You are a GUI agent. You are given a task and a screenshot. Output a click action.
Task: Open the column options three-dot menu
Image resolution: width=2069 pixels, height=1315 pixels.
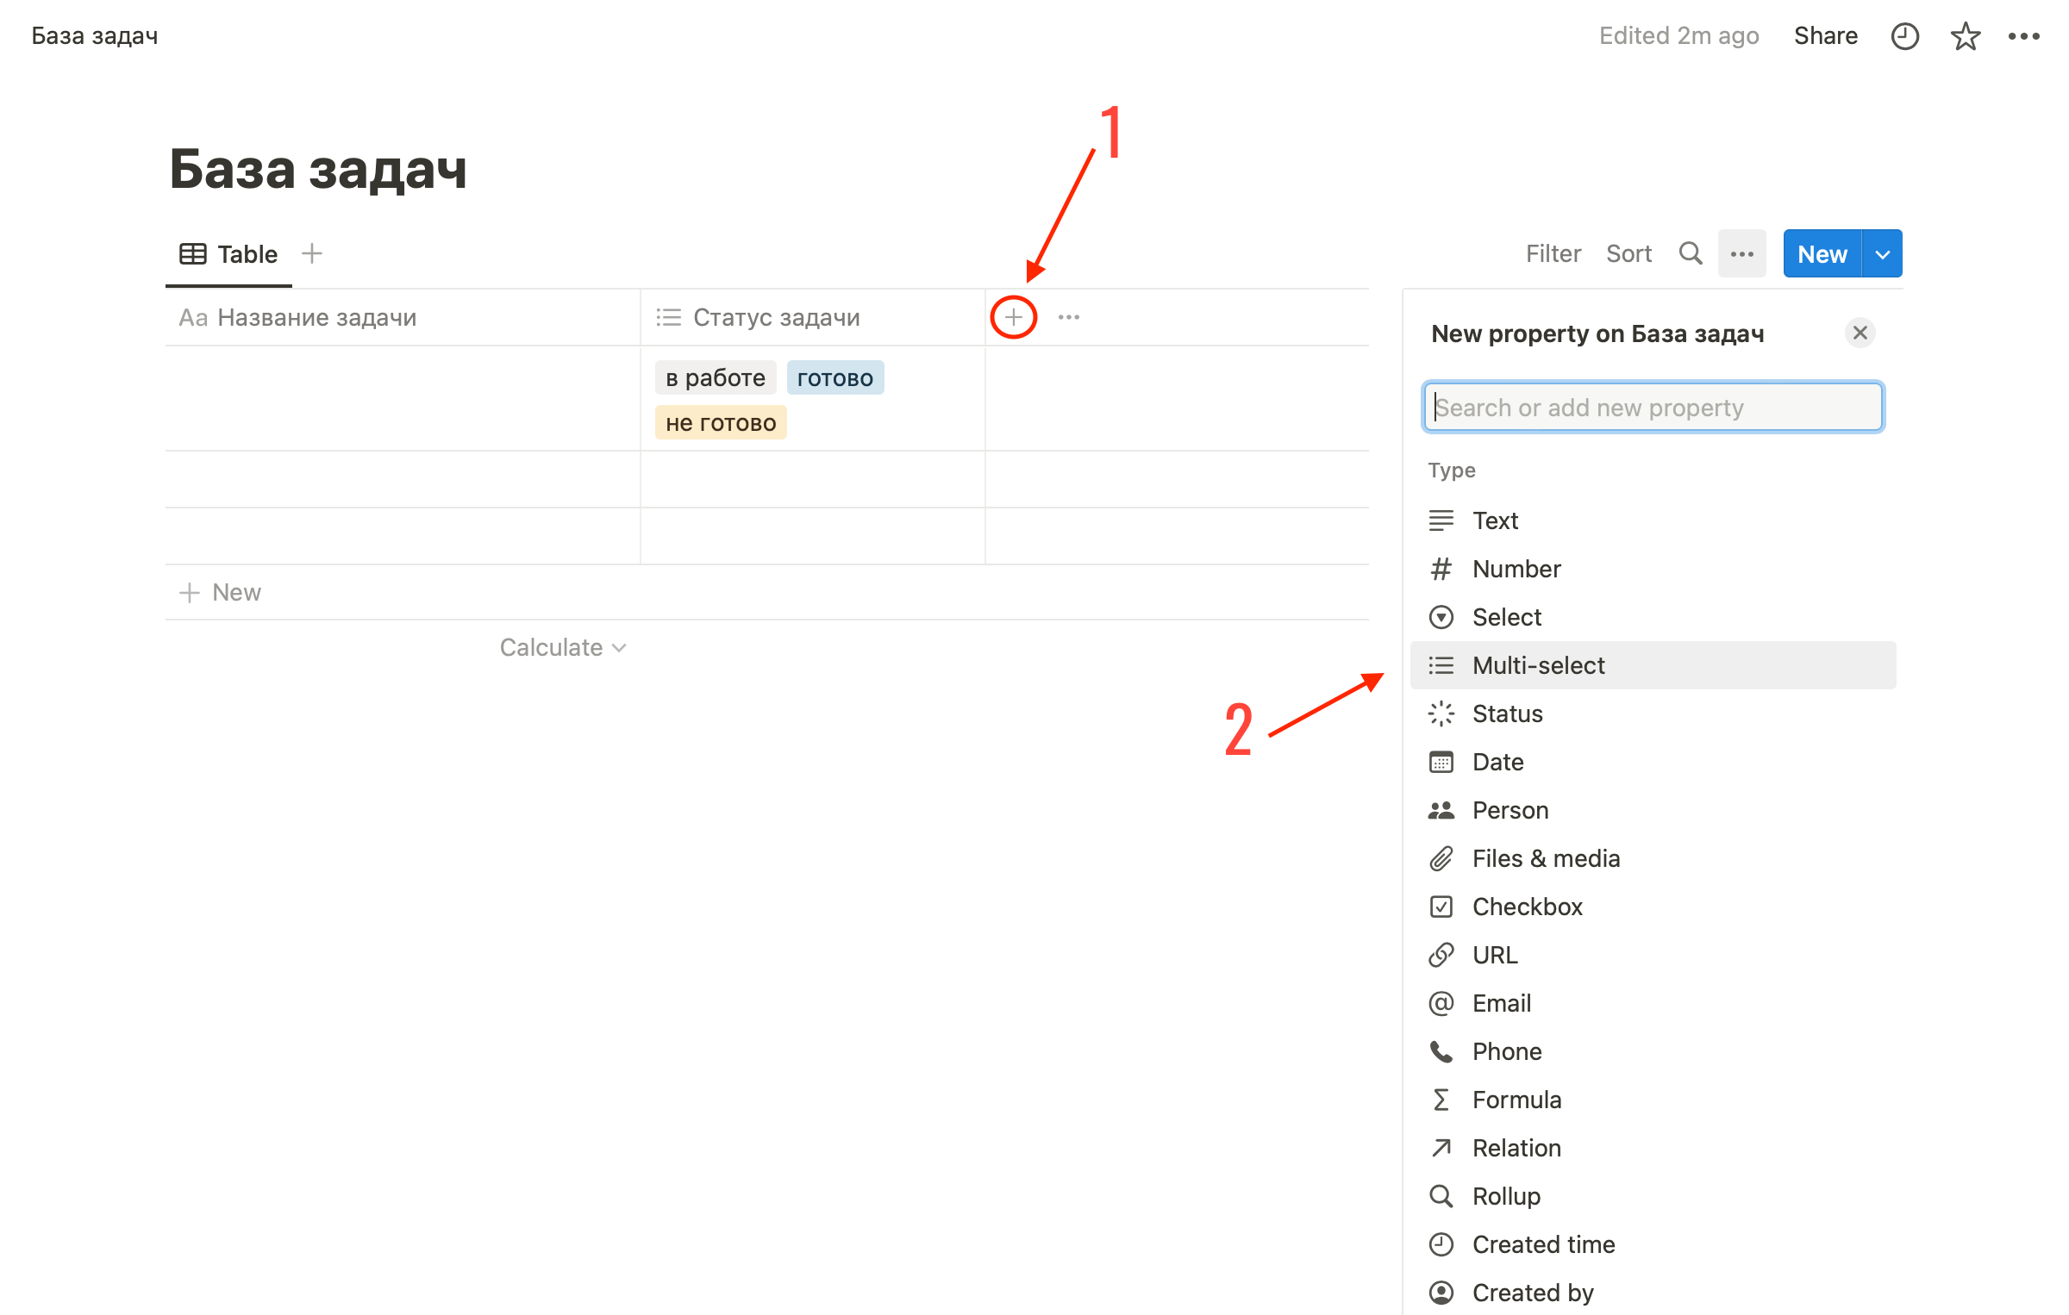click(x=1069, y=317)
